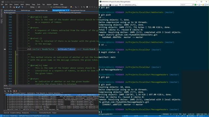209x117 pixels.
Task: Click the lock icon in terminal toolbar
Action: pyautogui.click(x=203, y=5)
